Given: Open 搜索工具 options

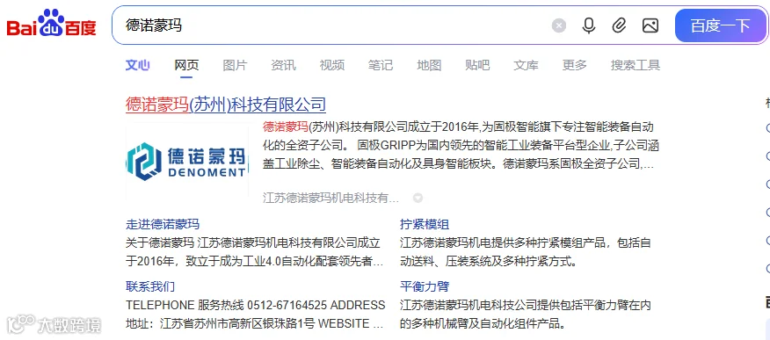Looking at the screenshot, I should coord(636,65).
